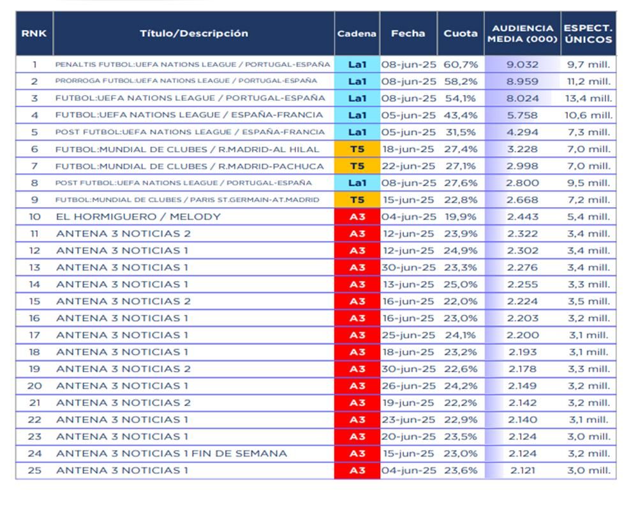Select the PRORROGA FUTBOL Portugal-España title

click(186, 81)
